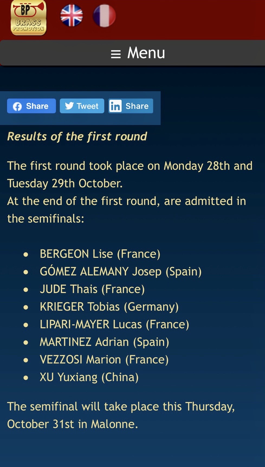Click the LinkedIn logo icon
Viewport: 265px width, 467px height.
(x=115, y=106)
